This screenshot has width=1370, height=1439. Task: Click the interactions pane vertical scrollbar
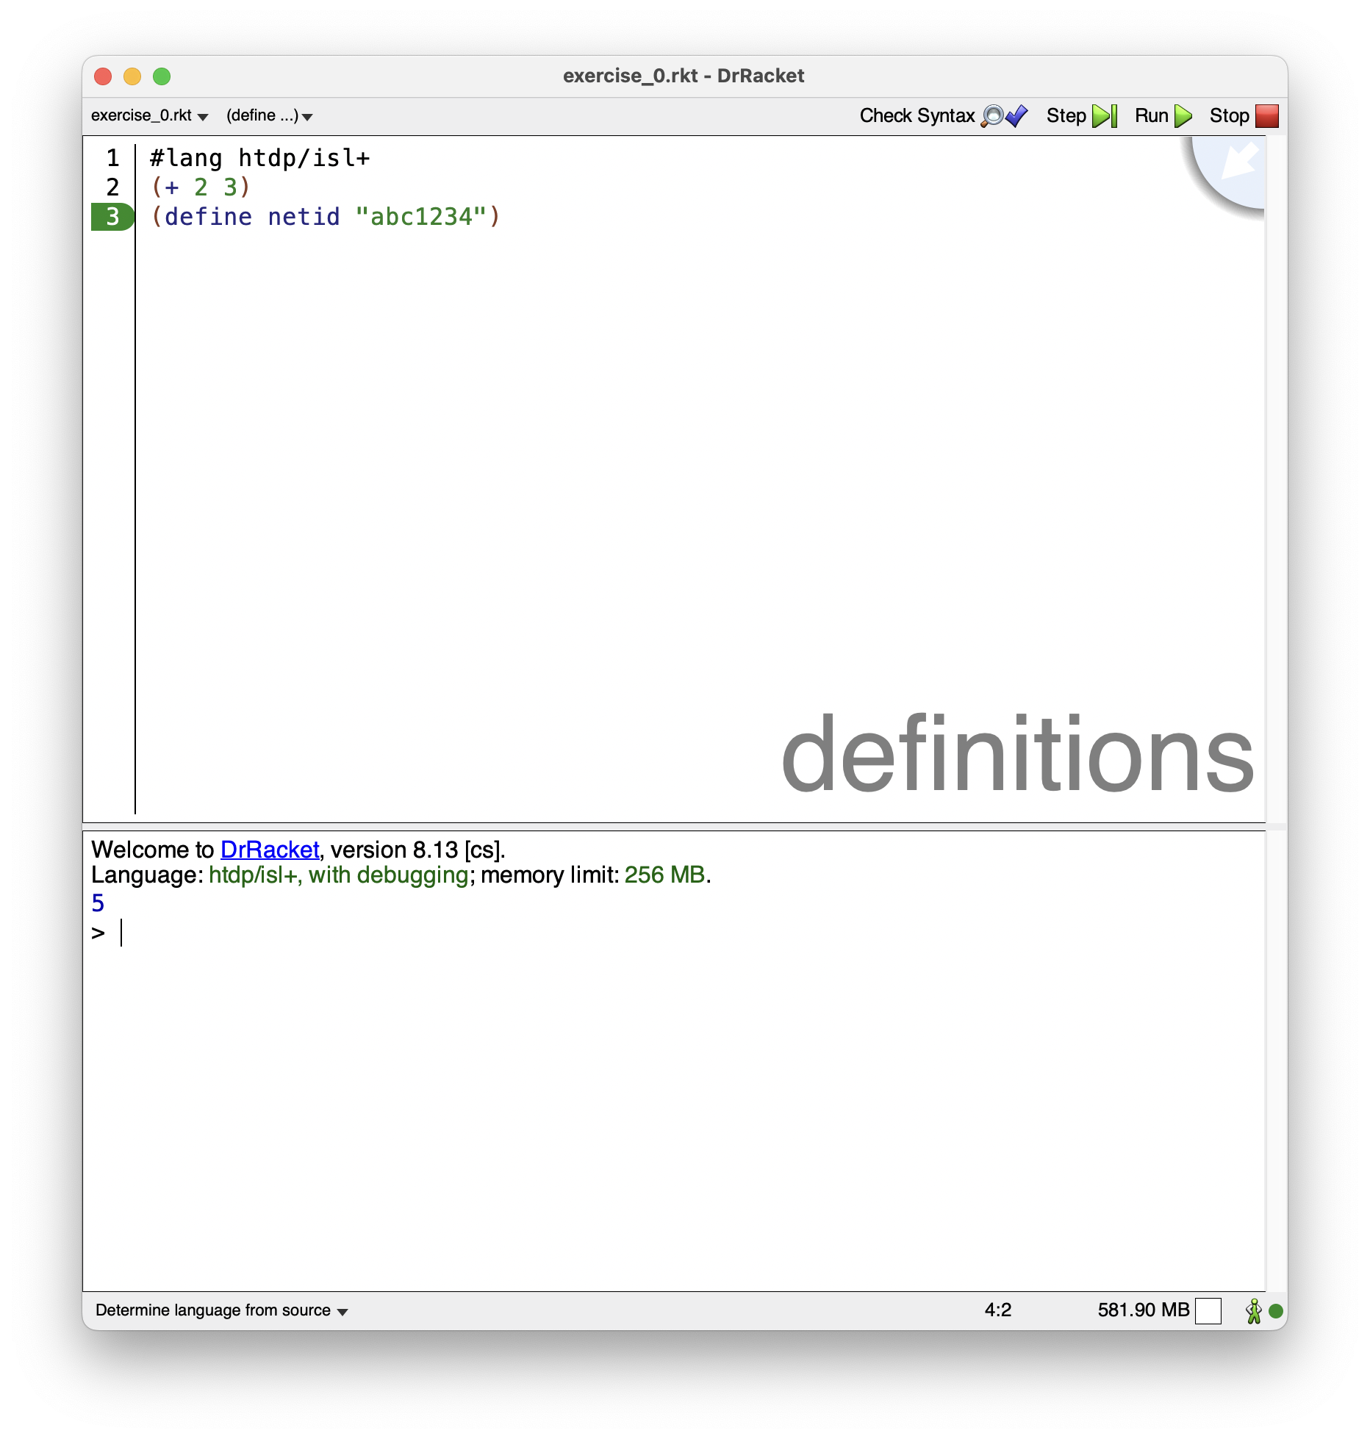point(1276,1061)
